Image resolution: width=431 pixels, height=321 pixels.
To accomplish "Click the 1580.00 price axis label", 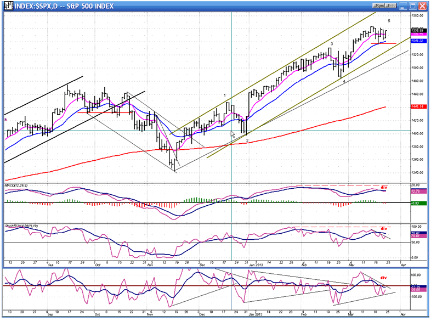I will [417, 16].
